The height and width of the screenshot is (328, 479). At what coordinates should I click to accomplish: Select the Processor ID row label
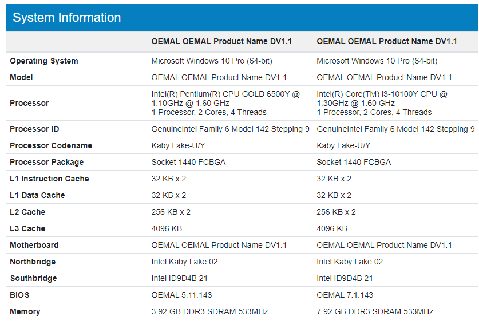(x=34, y=129)
